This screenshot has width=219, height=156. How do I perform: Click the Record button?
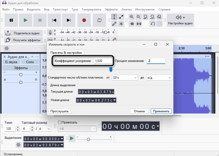(84, 20)
